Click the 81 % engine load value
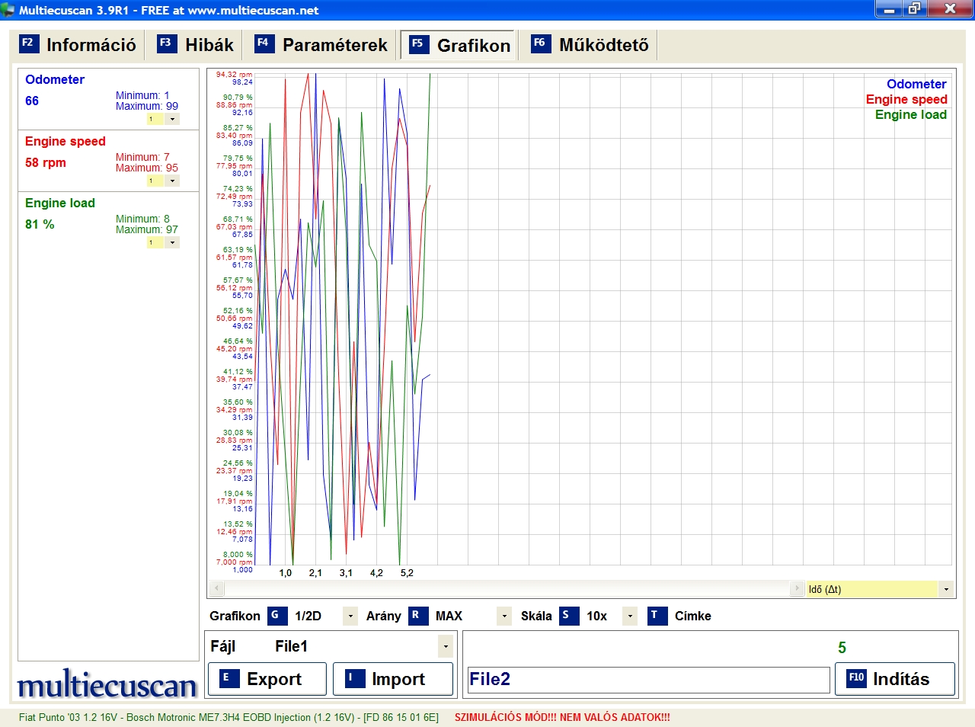Screen dimensions: 975x727 [x=40, y=224]
